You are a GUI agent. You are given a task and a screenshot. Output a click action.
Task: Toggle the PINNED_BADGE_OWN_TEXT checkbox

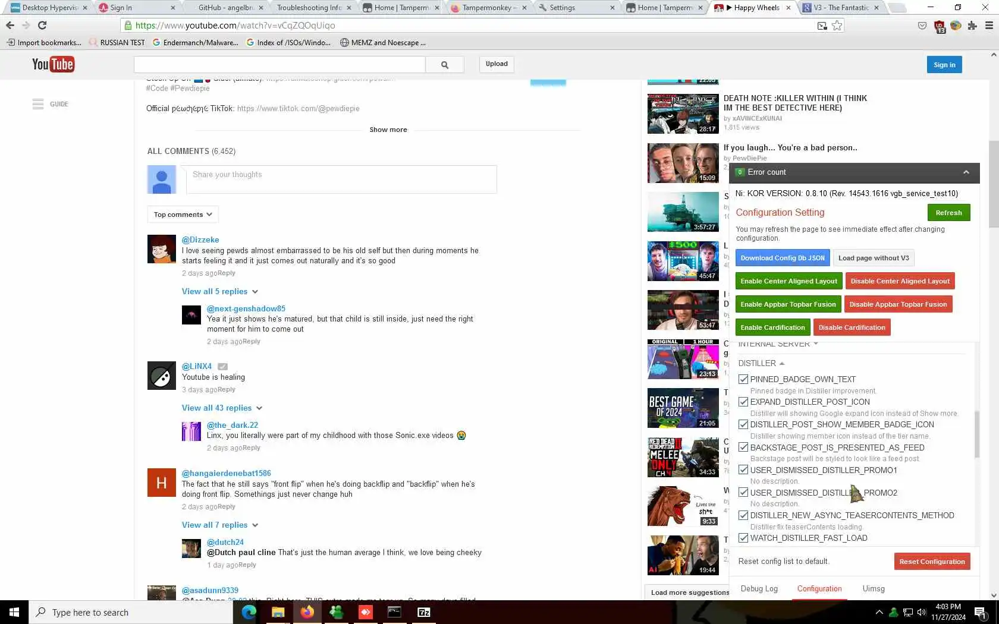click(743, 379)
